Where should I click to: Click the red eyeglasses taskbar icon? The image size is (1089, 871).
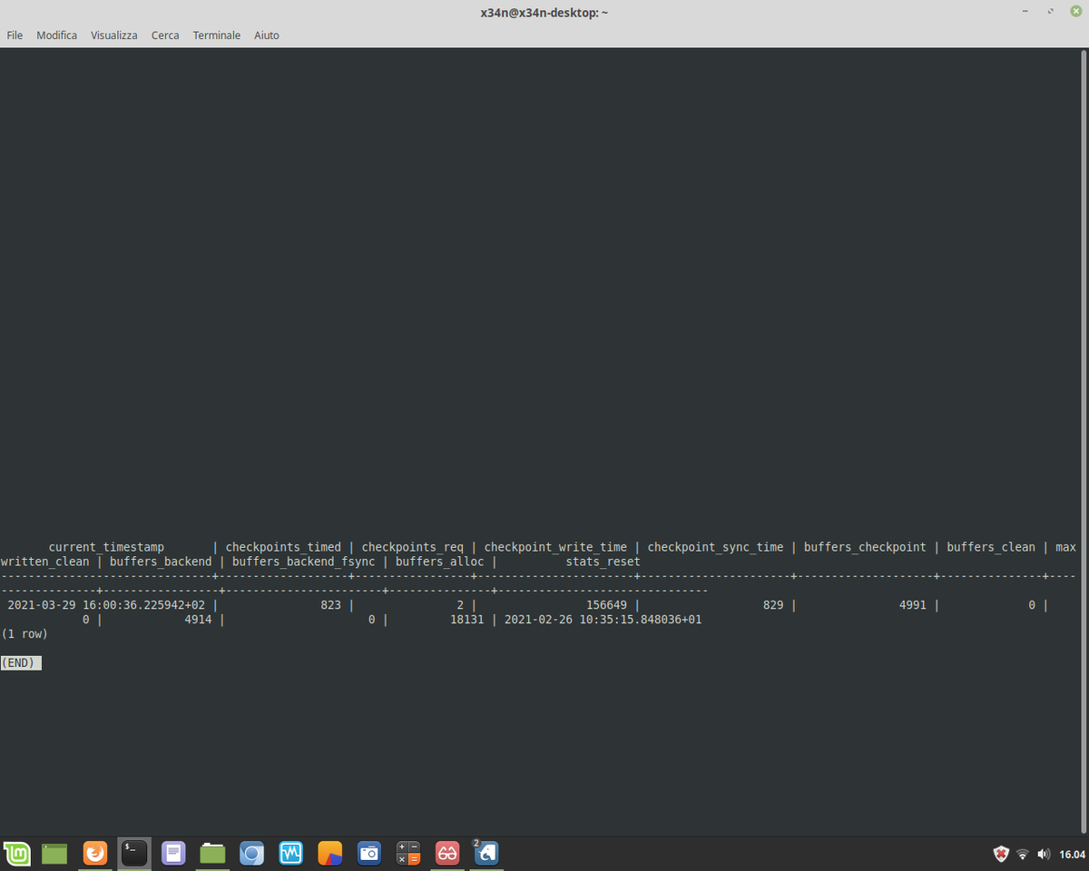[446, 854]
